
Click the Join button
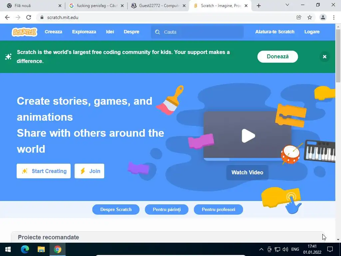[89, 171]
